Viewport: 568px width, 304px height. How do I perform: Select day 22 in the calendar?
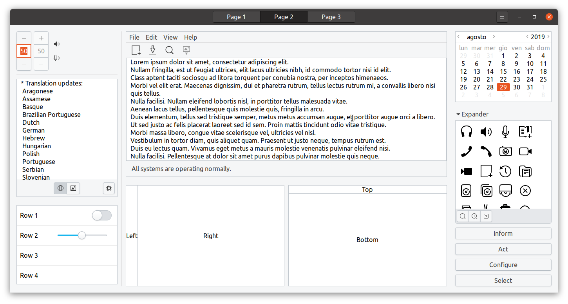point(503,79)
